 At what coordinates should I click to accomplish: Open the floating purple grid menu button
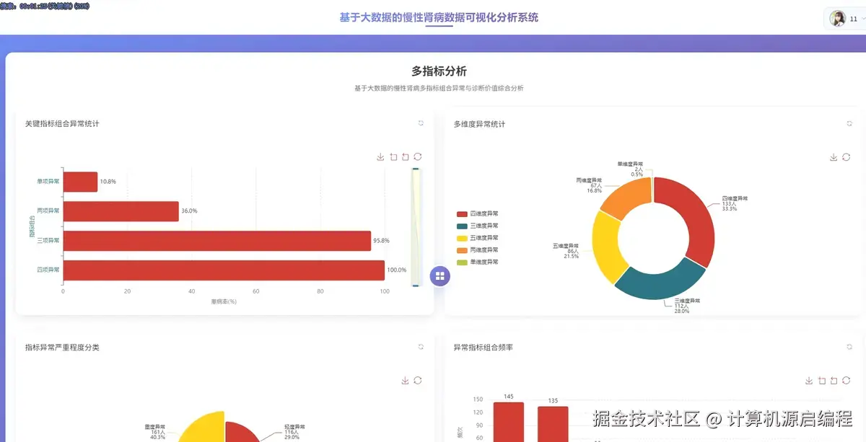[440, 275]
